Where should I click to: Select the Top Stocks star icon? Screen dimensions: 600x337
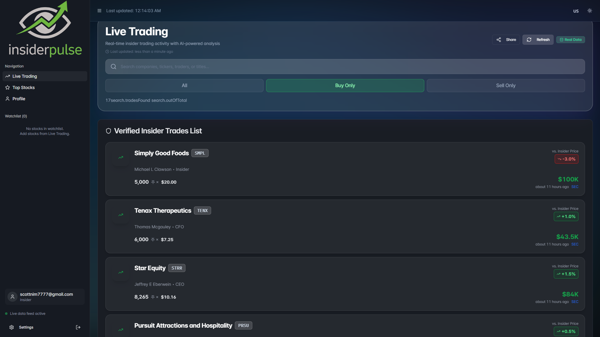click(8, 87)
